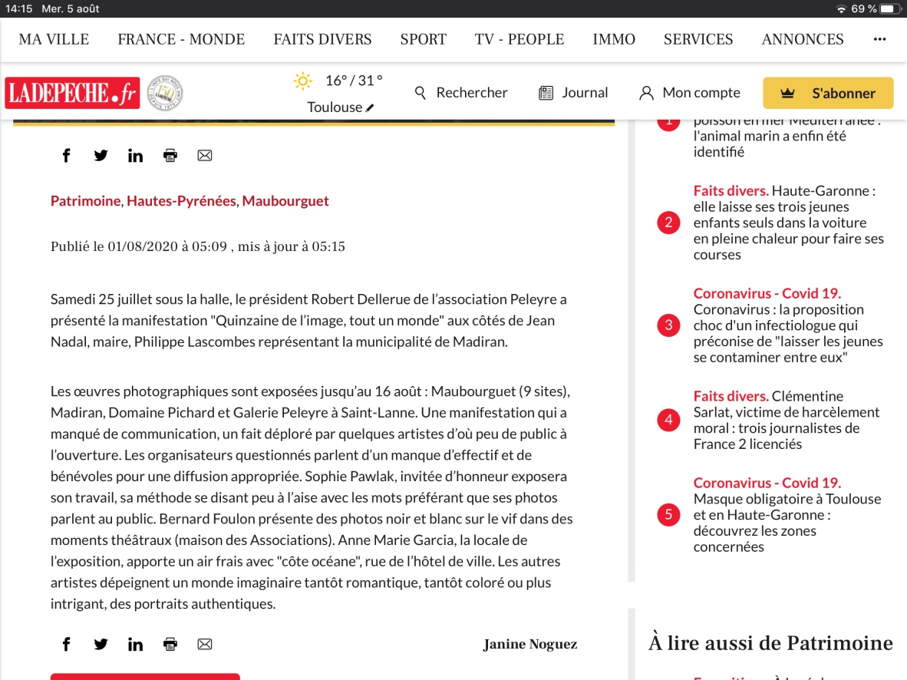The image size is (907, 680).
Task: Click the number 3 ranking badge
Action: 668,325
